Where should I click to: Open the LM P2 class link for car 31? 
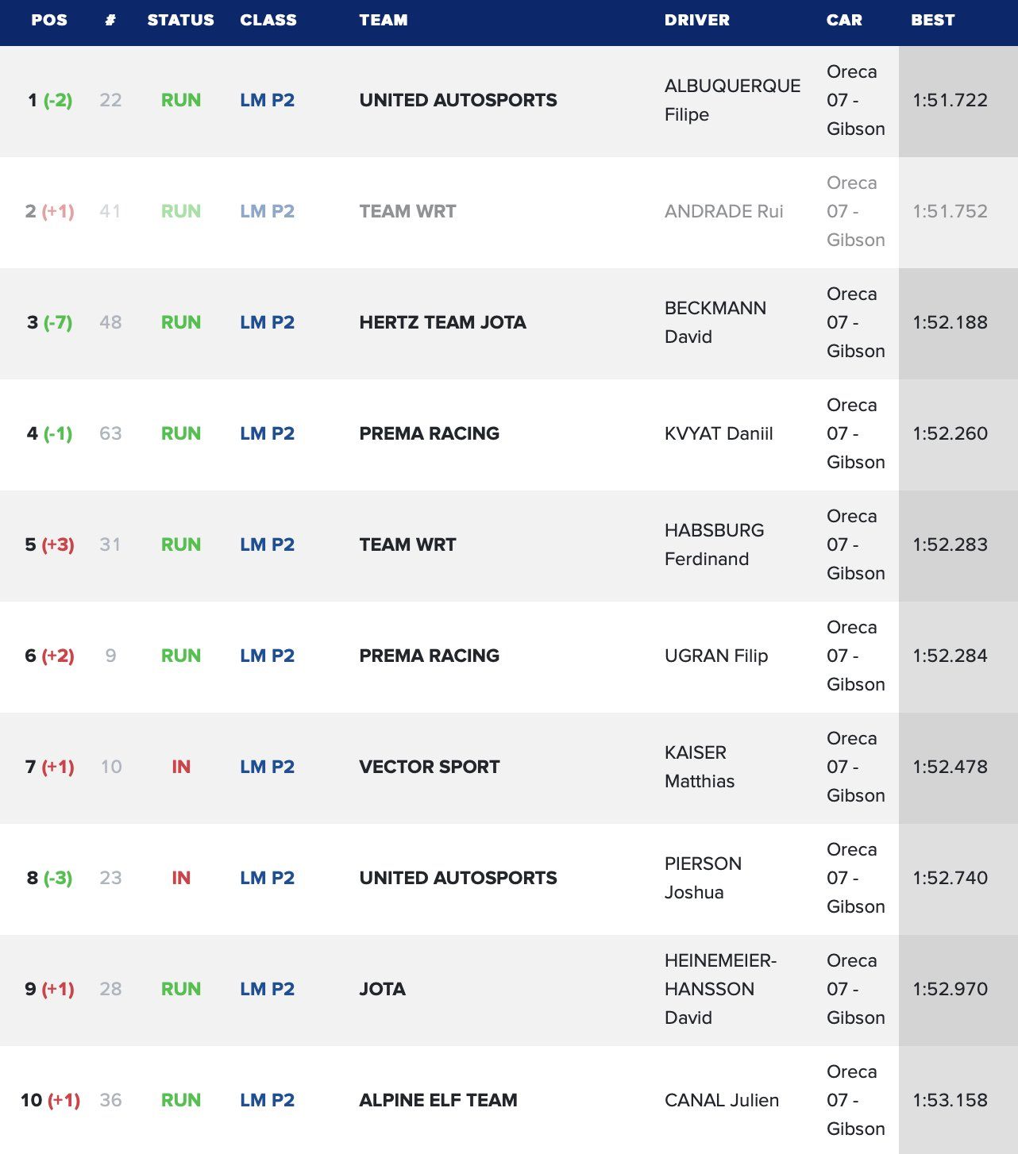click(x=267, y=544)
